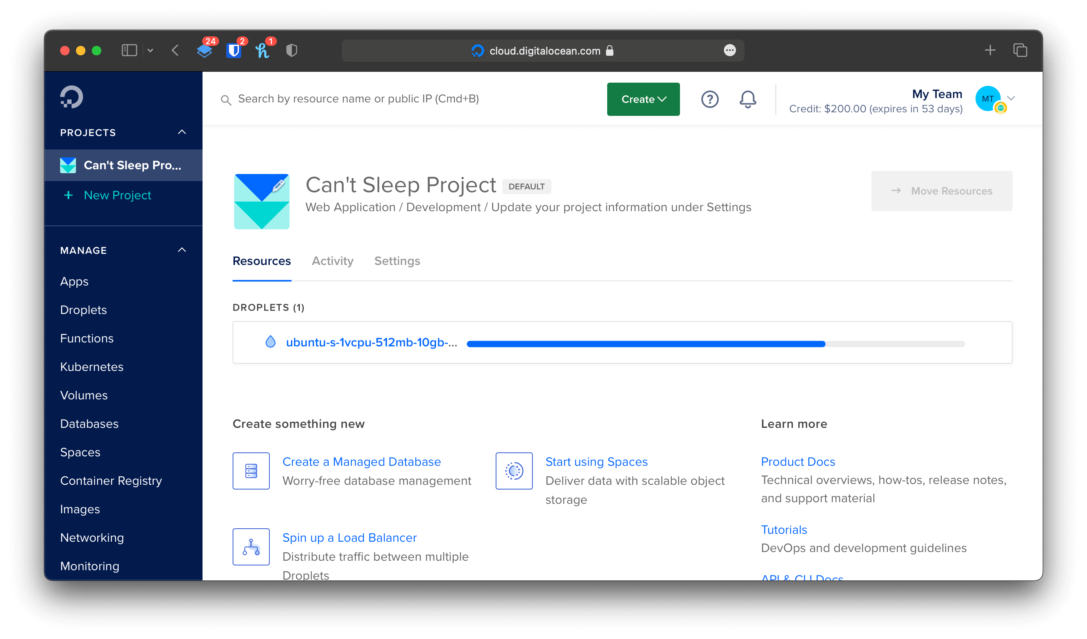Open the Create dropdown button

643,99
